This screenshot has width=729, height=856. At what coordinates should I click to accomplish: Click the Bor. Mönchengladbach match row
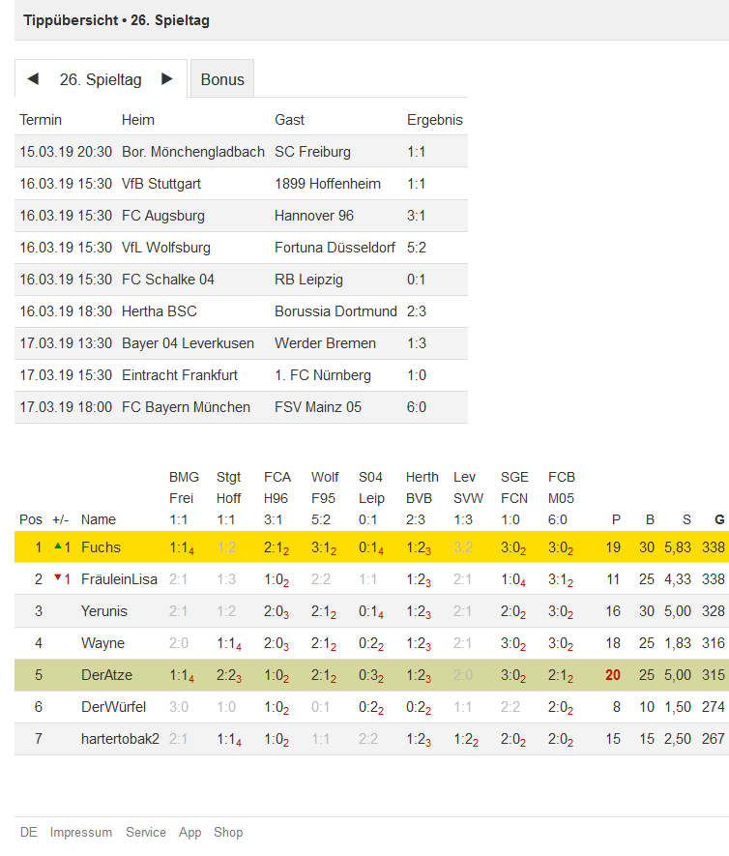(241, 151)
